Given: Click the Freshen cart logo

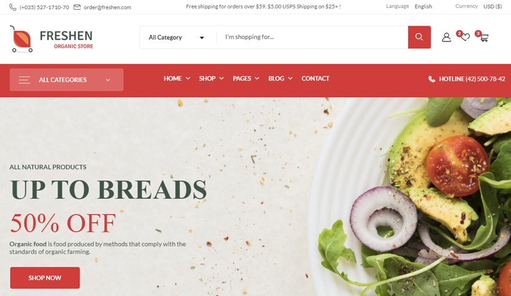Looking at the screenshot, I should [21, 39].
